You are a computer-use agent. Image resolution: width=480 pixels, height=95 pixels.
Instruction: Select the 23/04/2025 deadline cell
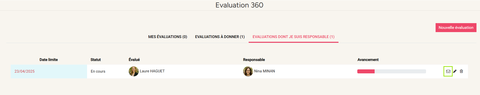tap(49, 71)
